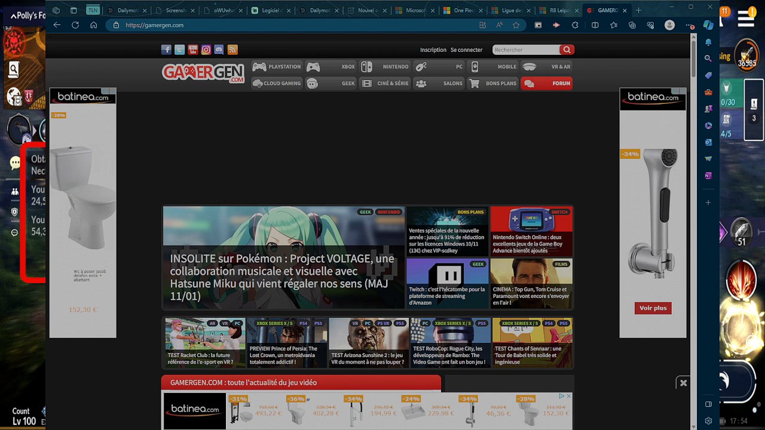Viewport: 765px width, 430px height.
Task: Switch to the Logiciel browser tab
Action: pos(271,10)
